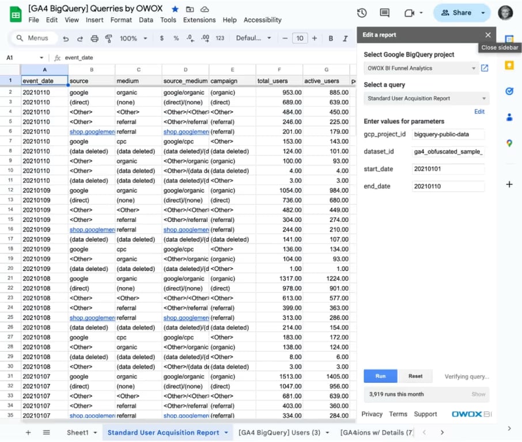Screen dimensions: 522x442
Task: Get add-ons plus icon
Action: (x=509, y=184)
